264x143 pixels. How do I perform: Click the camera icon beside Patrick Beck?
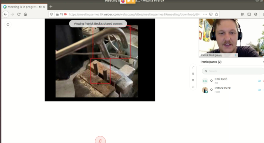[x=259, y=90]
